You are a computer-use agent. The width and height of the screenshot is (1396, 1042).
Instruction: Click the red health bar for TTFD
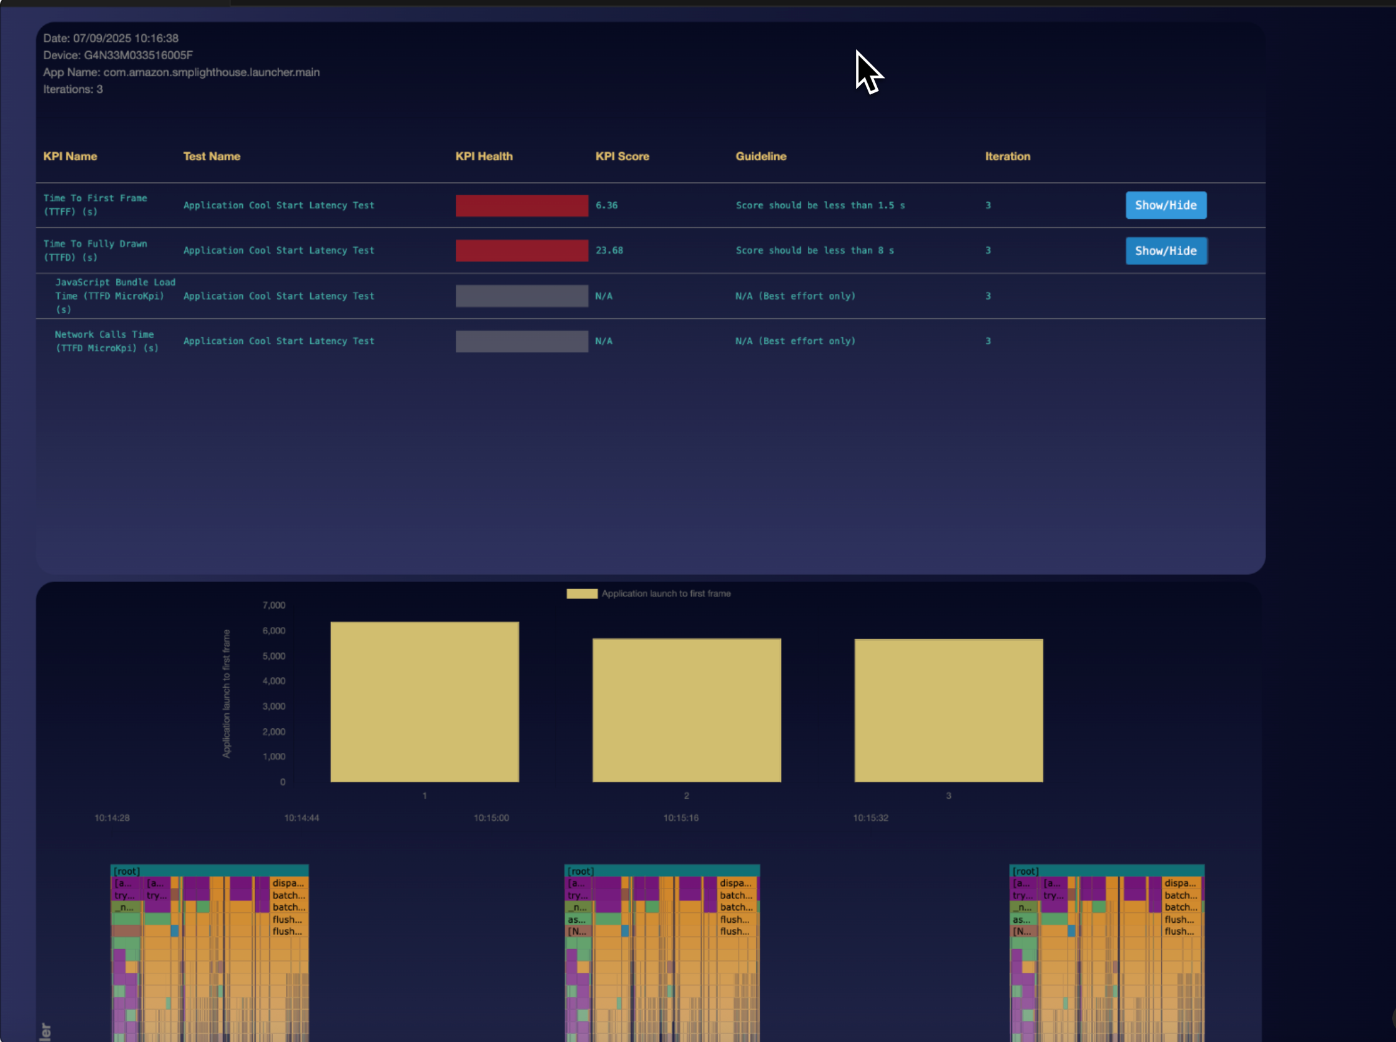click(521, 250)
